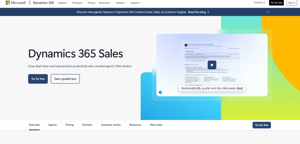Click the video preview thumbnail
The image size is (300, 144).
[212, 65]
